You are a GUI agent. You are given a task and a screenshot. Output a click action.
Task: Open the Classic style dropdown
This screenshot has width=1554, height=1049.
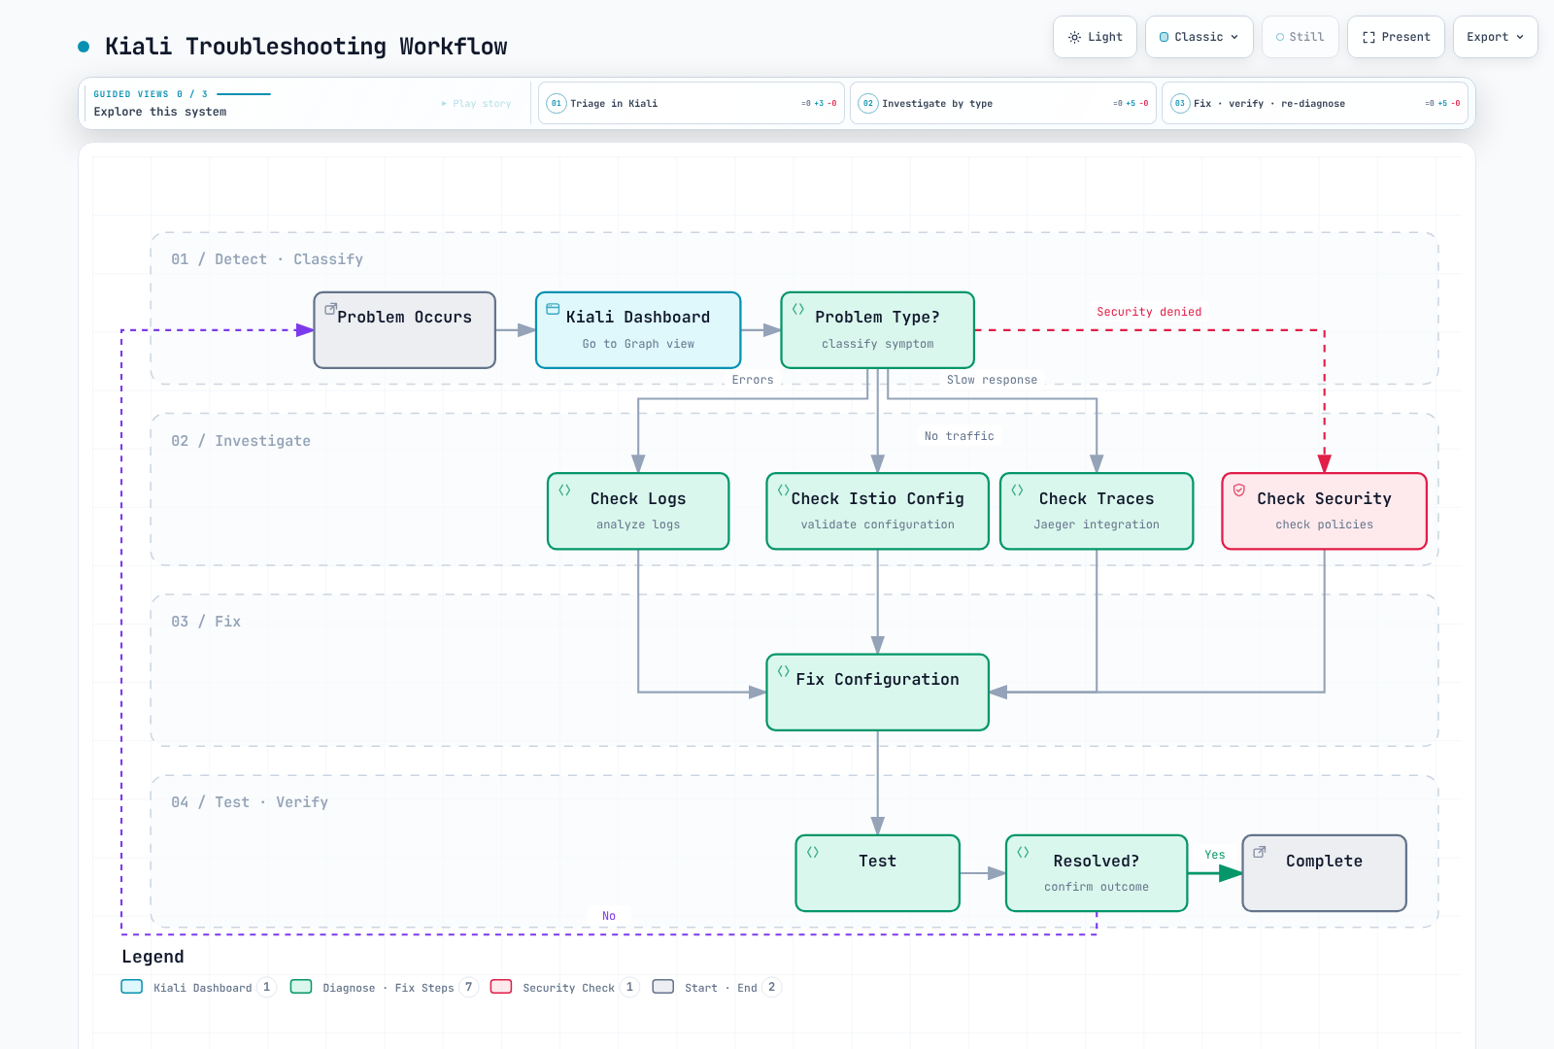1199,37
